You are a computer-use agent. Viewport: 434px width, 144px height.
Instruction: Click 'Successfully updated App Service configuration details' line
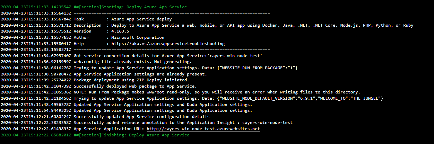pos(105,117)
